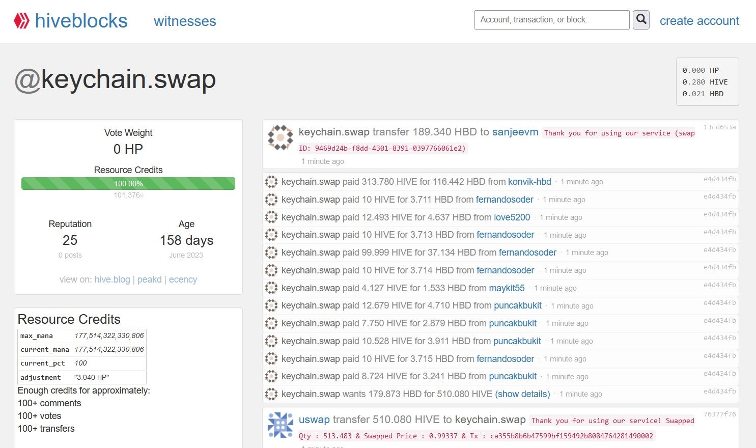The image size is (756, 448).
Task: Focus the account, transaction, or block search field
Action: click(x=552, y=20)
